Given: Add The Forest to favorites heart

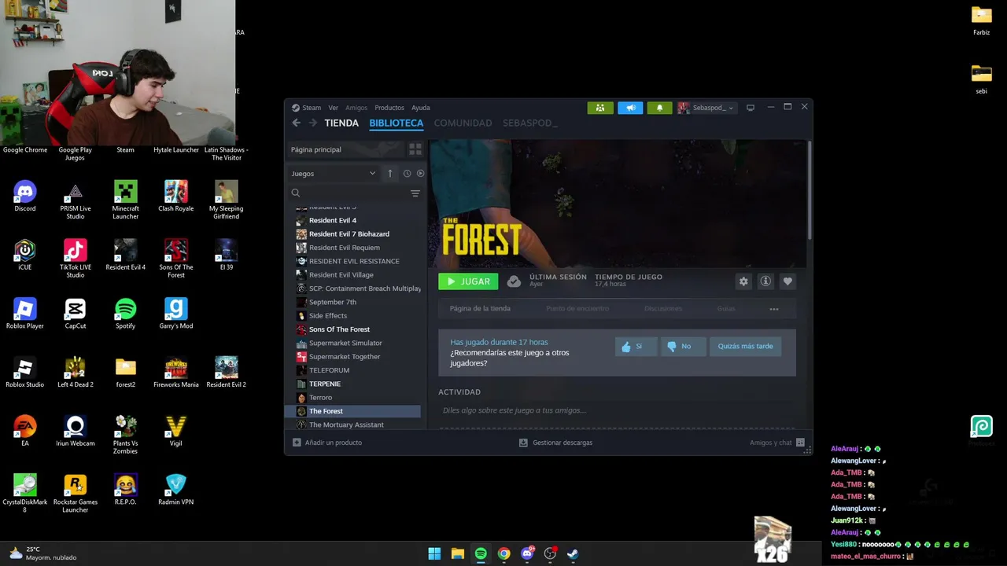Looking at the screenshot, I should coord(788,281).
